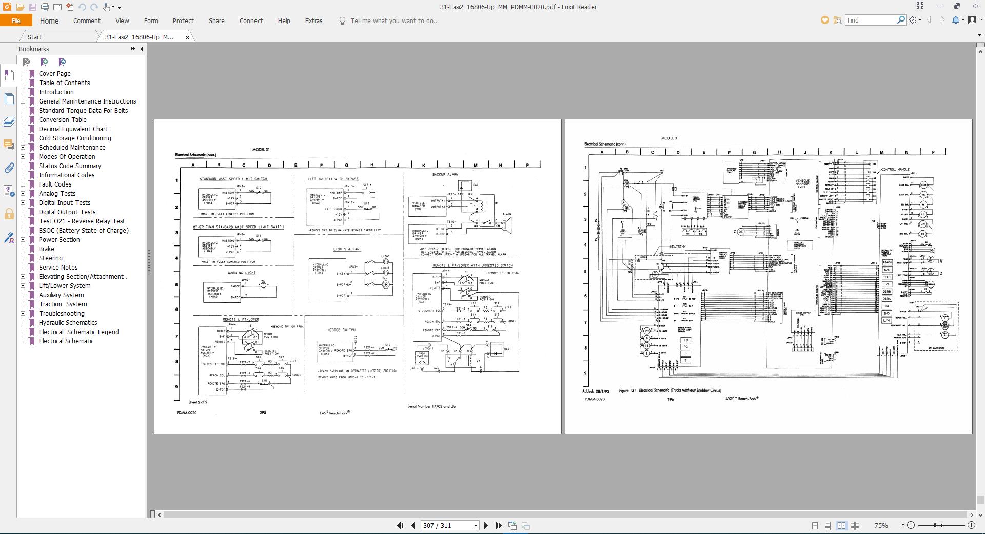Click the Find search input field
985x534 pixels.
click(x=872, y=20)
